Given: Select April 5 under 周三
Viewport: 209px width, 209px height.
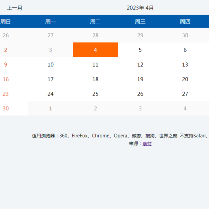Looking at the screenshot, I should [140, 50].
